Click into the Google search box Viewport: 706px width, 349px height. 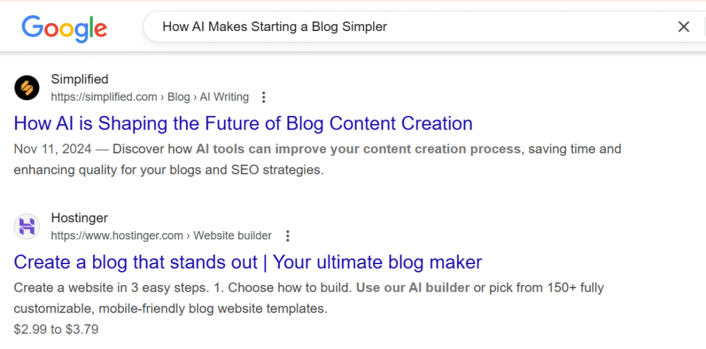[414, 27]
